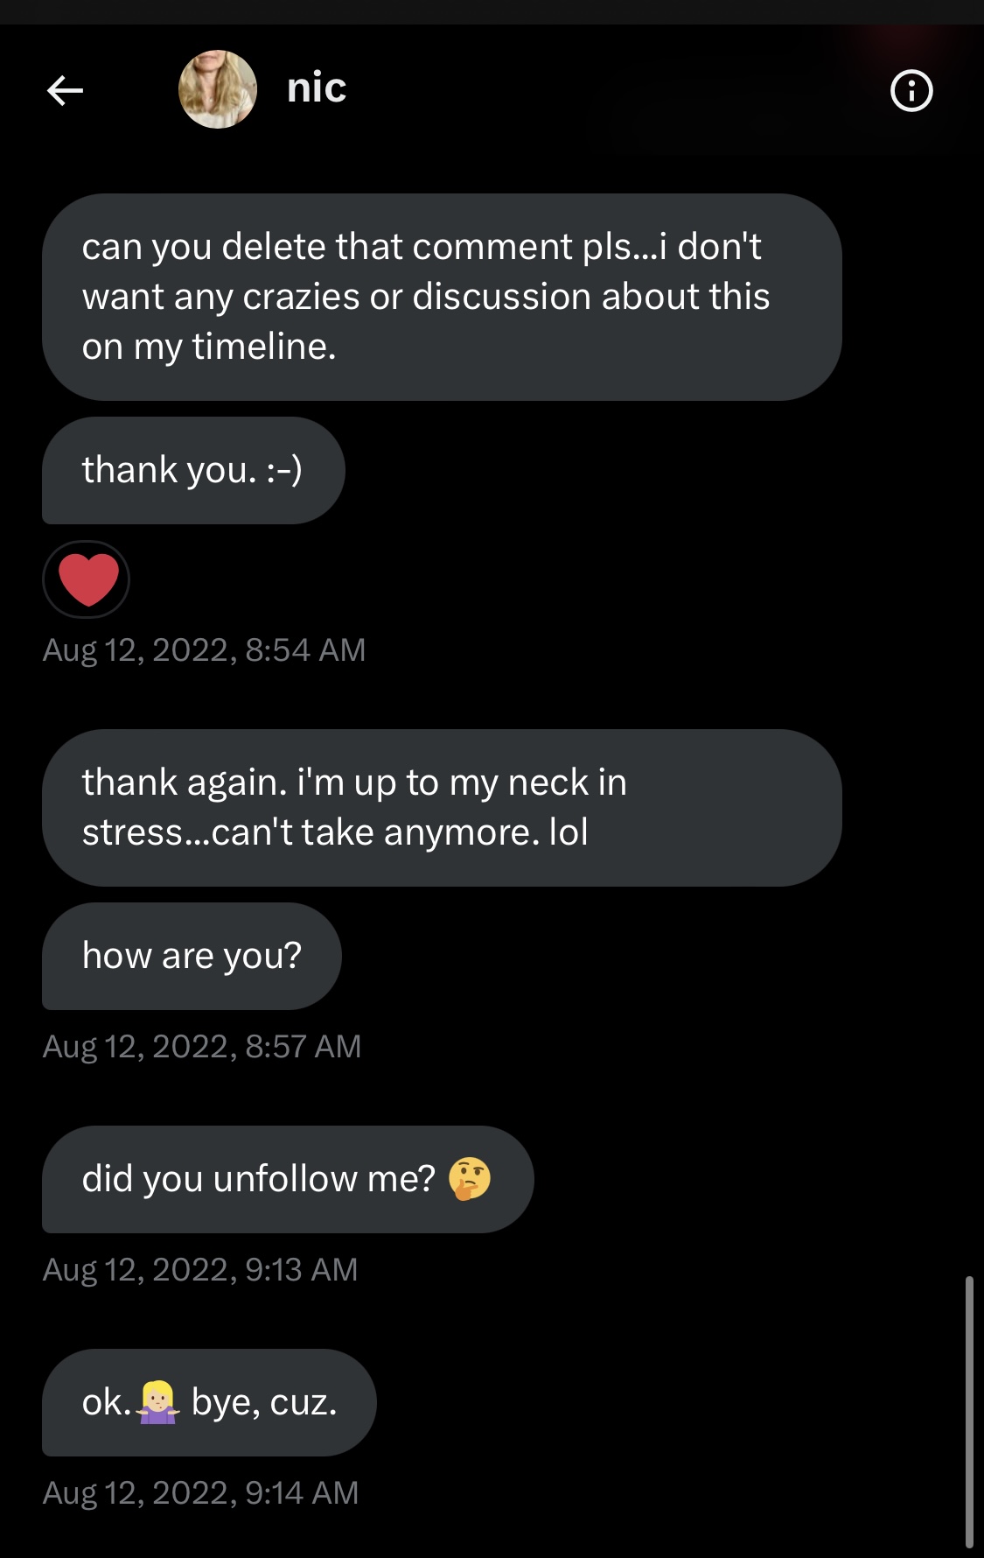Select the how are you message
The image size is (984, 1558).
coord(192,956)
